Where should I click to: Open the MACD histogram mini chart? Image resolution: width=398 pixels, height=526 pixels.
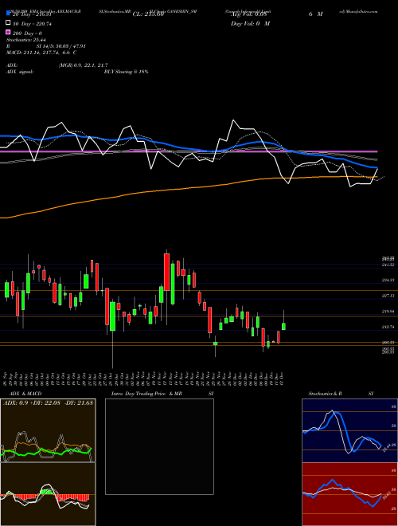pos(48,494)
